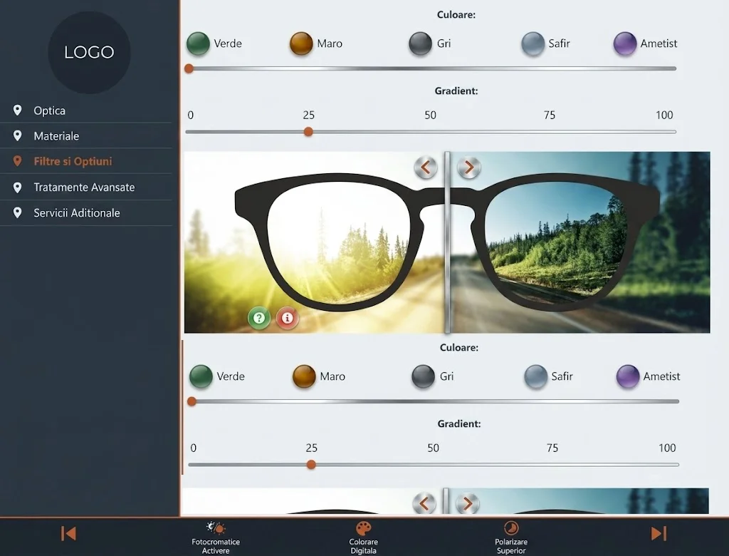Click the 50 mark on lower Gradient scale

point(434,448)
